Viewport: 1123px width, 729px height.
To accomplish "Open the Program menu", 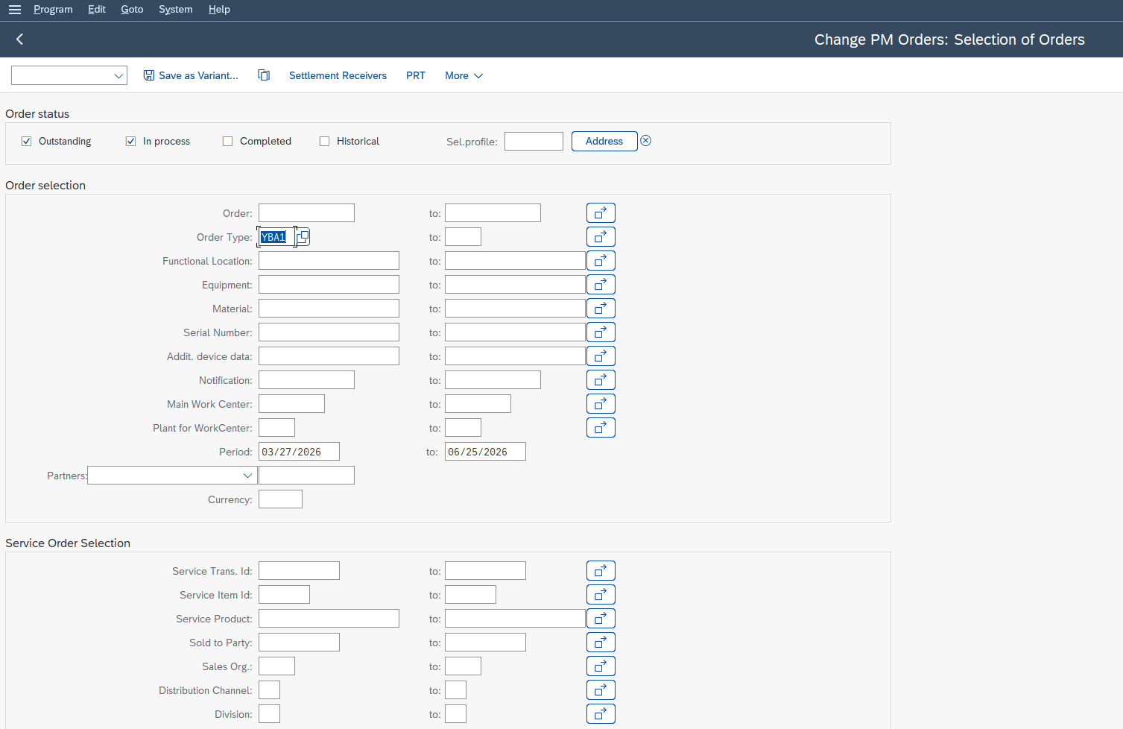I will (x=53, y=10).
